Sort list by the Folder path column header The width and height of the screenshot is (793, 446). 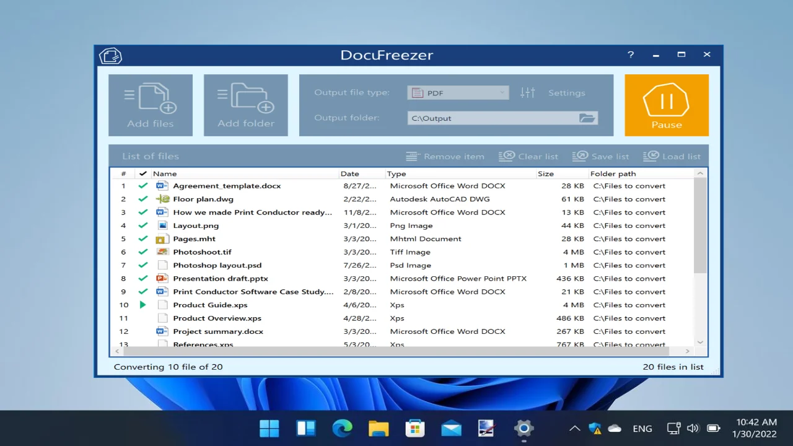(641, 173)
